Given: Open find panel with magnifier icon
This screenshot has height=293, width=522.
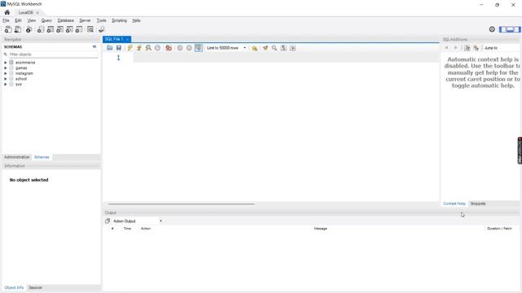Looking at the screenshot, I should [274, 48].
